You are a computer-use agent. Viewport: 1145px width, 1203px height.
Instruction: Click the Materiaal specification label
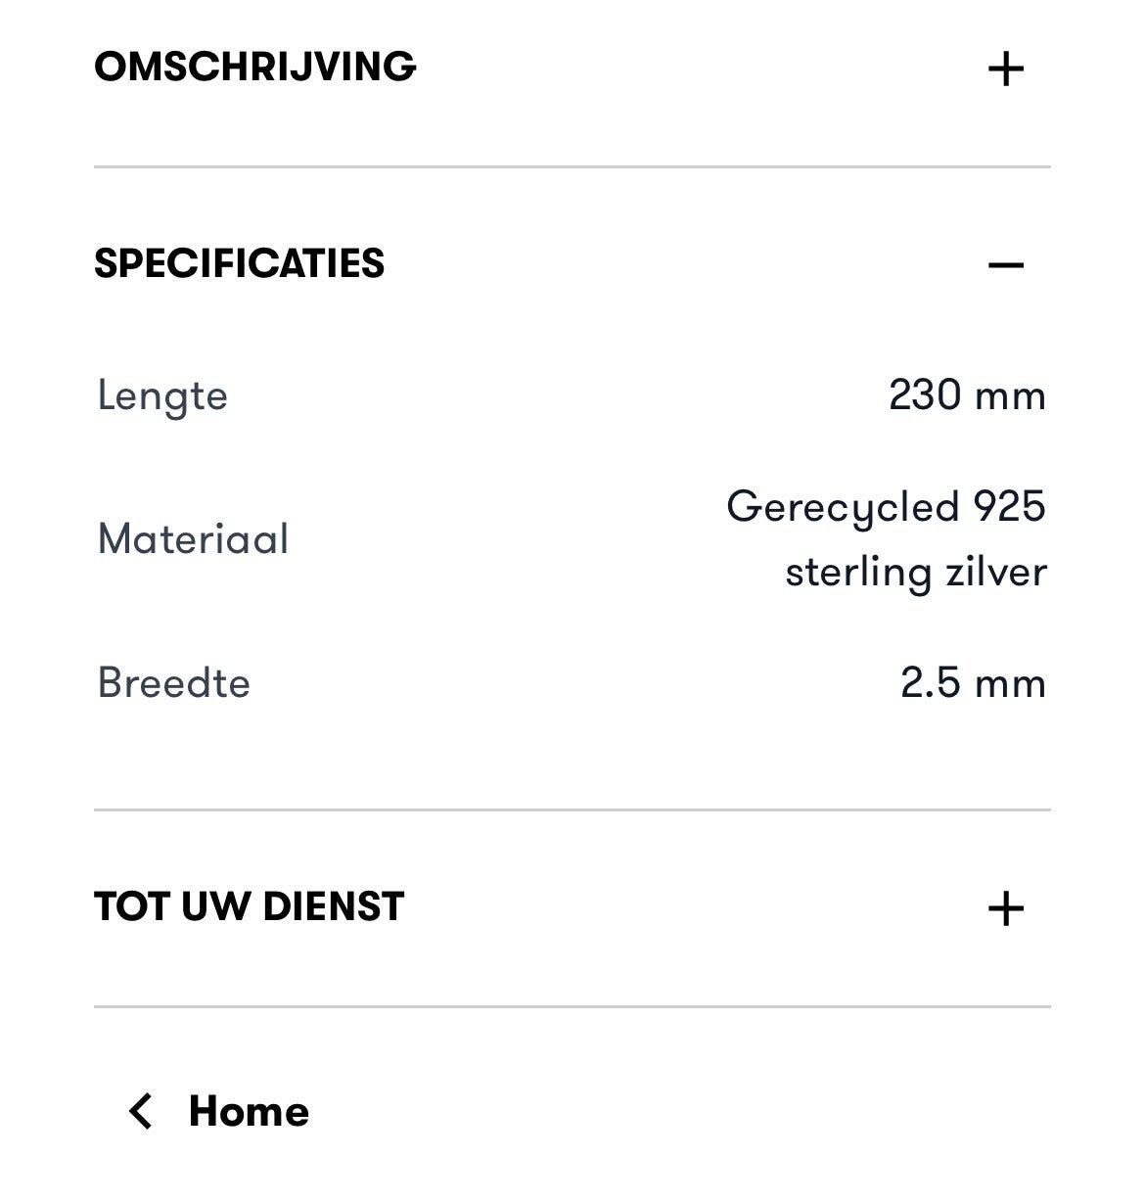coord(193,539)
